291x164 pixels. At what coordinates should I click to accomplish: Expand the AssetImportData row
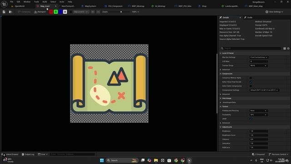point(221,102)
